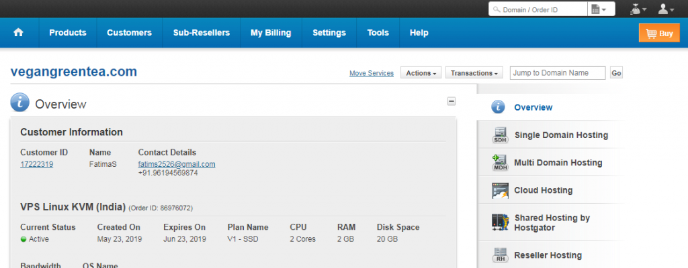Image resolution: width=688 pixels, height=268 pixels.
Task: Open the Customers menu
Action: tap(129, 33)
